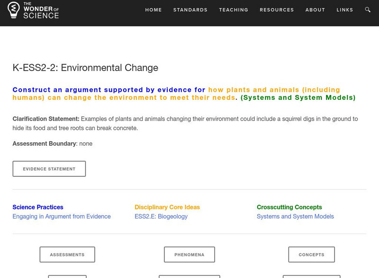This screenshot has width=379, height=278.
Task: Select Links in the top navigation
Action: pos(345,10)
